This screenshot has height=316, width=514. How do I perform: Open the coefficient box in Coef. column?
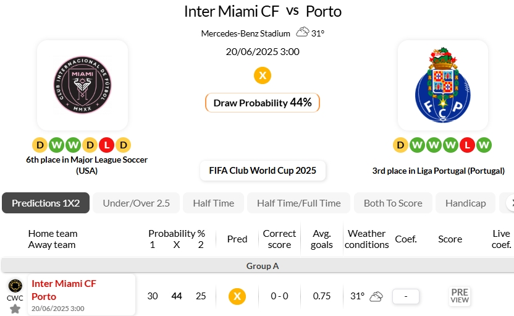(406, 296)
